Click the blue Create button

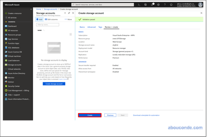click(x=90, y=115)
